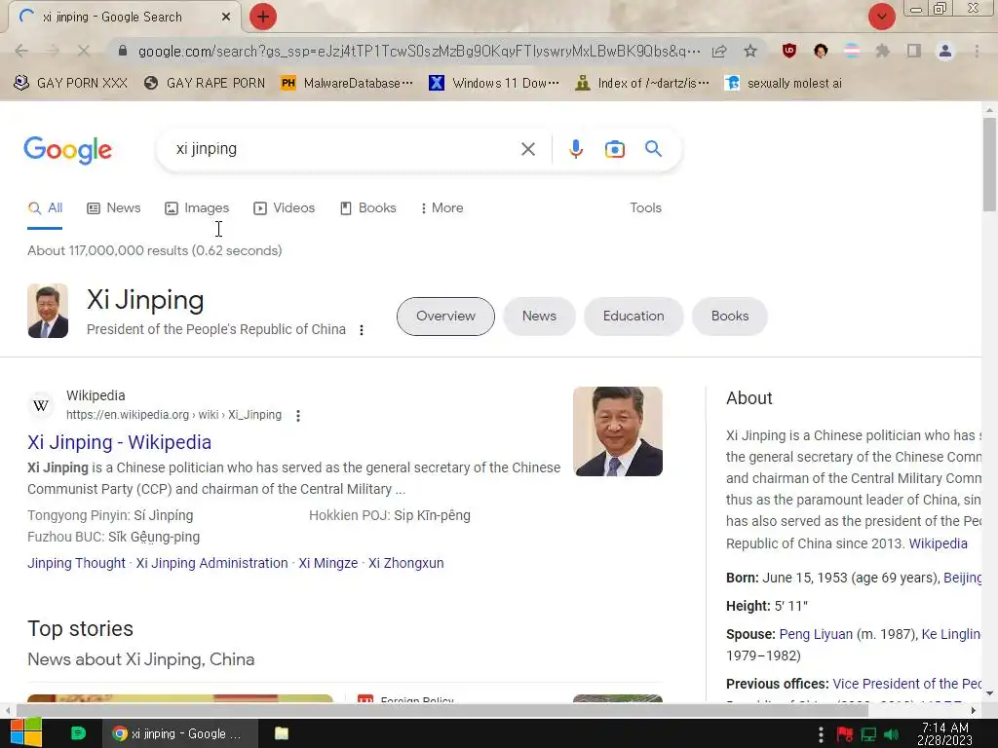Click the Wikipedia 'W' favicon
This screenshot has height=748, width=998.
coord(41,405)
